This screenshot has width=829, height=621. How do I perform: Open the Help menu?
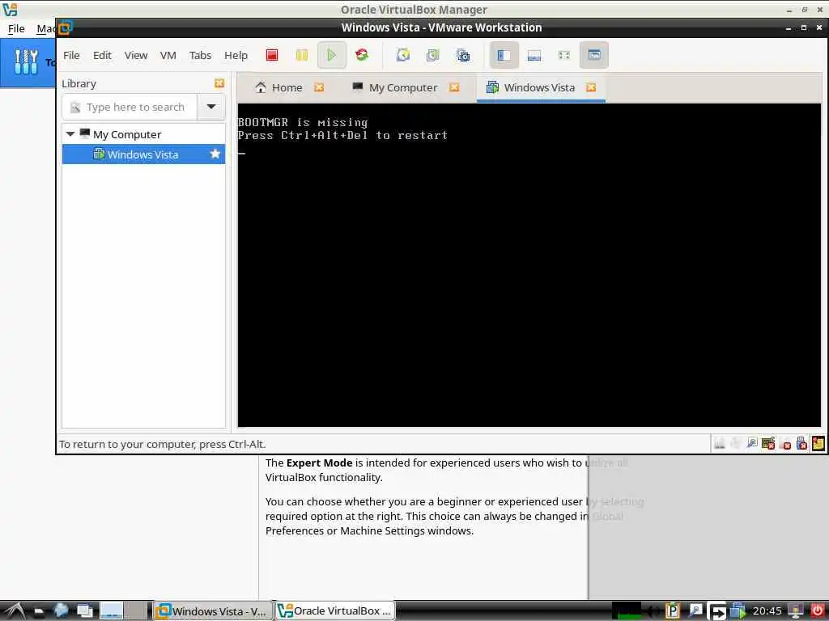click(x=236, y=55)
